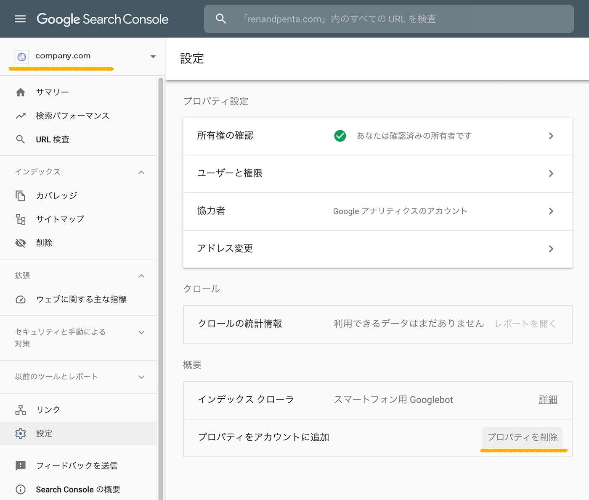Click the trend line icon for 検索パフォーマンス
This screenshot has height=500, width=589.
[21, 116]
